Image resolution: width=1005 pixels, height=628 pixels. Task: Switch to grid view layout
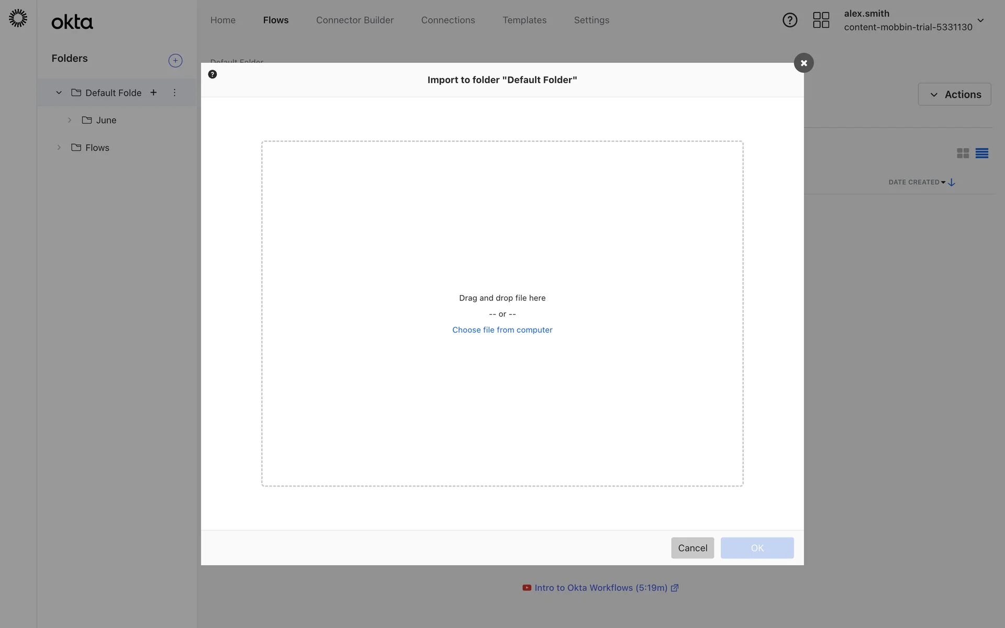(963, 153)
